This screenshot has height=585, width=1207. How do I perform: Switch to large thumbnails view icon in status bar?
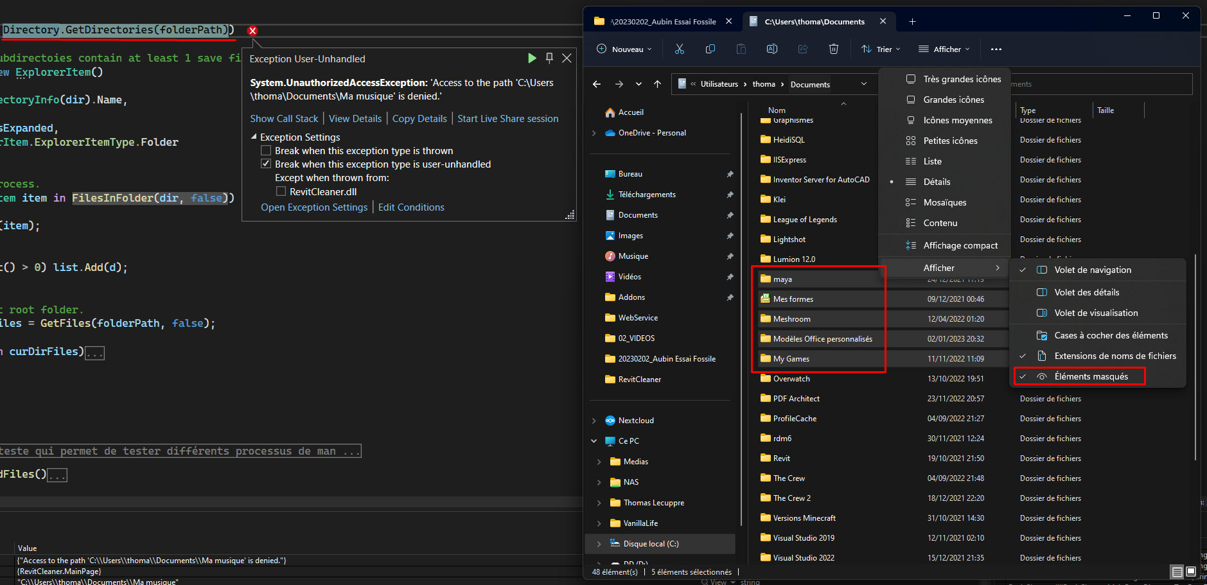[1191, 572]
